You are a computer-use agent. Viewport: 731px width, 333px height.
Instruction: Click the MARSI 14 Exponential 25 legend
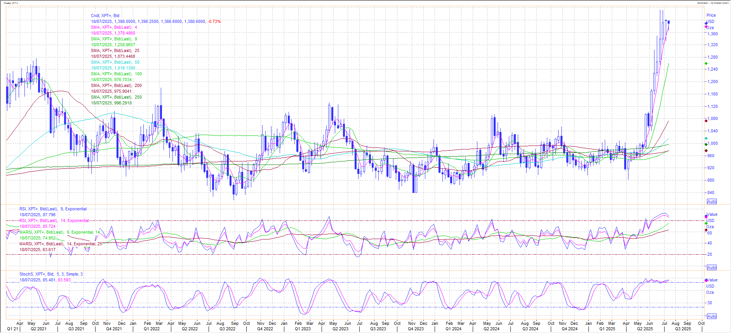point(61,244)
